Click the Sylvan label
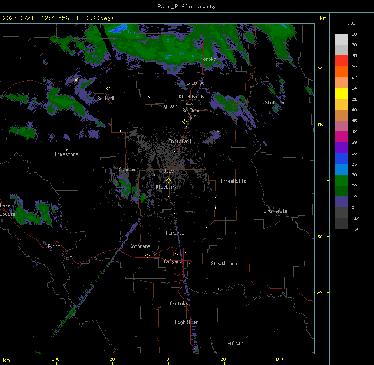 coord(169,106)
